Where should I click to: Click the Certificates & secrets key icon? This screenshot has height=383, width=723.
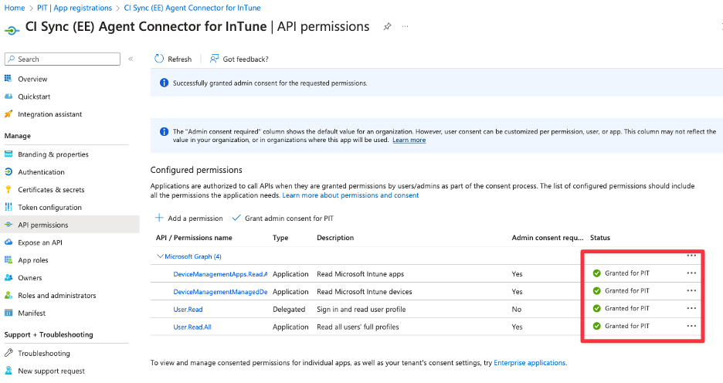coord(8,189)
